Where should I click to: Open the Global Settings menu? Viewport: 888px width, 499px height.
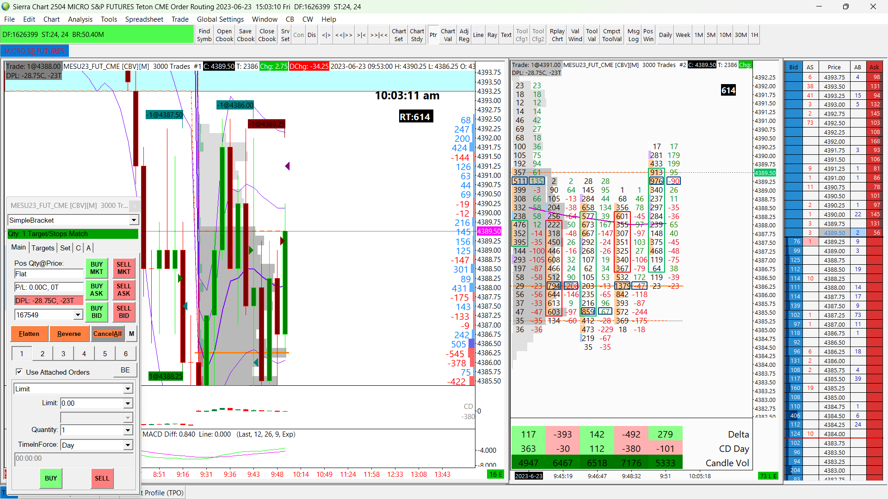coord(220,19)
